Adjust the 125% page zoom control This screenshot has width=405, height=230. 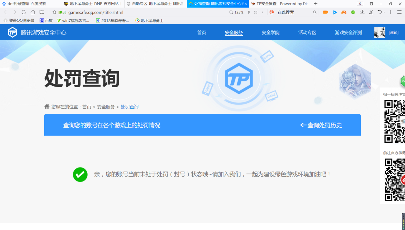237,12
